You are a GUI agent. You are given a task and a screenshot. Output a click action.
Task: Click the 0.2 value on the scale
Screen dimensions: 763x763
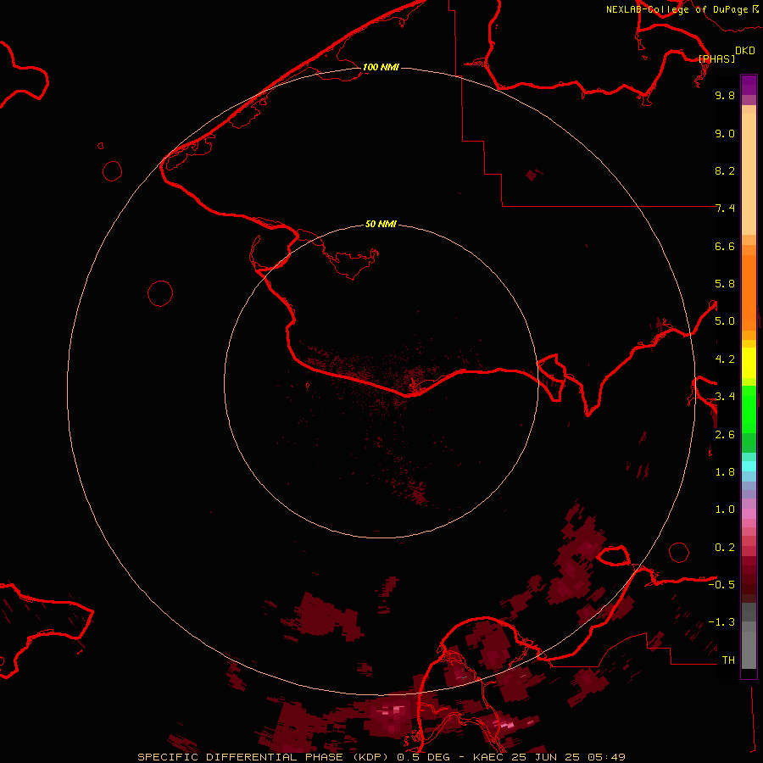725,548
